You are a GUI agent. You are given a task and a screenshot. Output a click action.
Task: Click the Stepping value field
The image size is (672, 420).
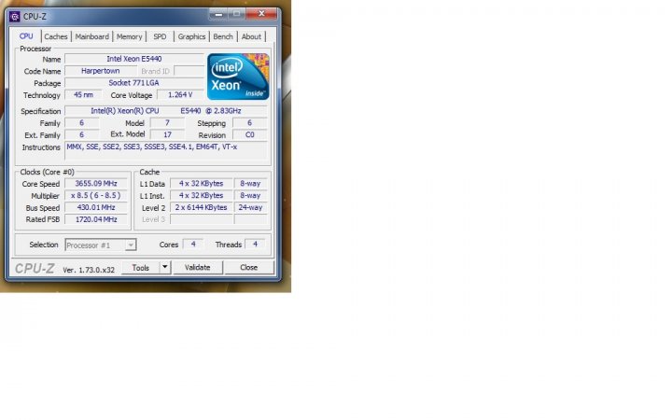tap(250, 122)
